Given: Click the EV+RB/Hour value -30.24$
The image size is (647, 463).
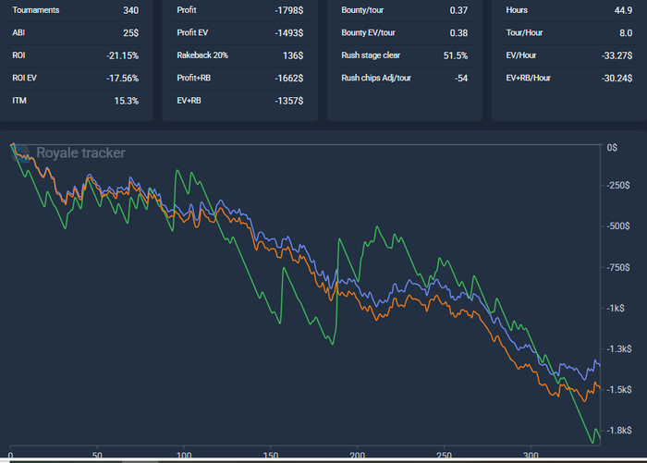Looking at the screenshot, I should (616, 79).
